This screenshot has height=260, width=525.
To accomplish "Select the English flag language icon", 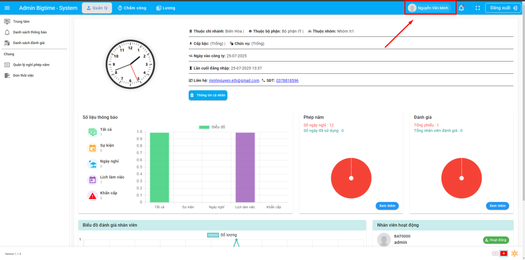I will click(x=495, y=253).
